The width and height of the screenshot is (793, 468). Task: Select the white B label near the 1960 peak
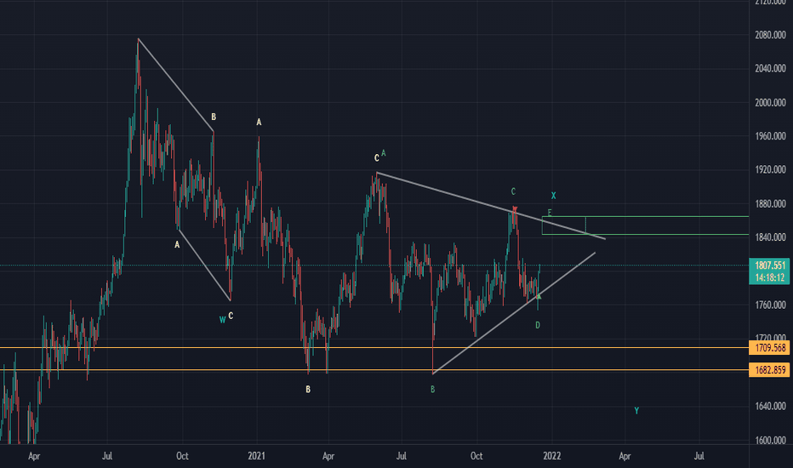pos(214,117)
